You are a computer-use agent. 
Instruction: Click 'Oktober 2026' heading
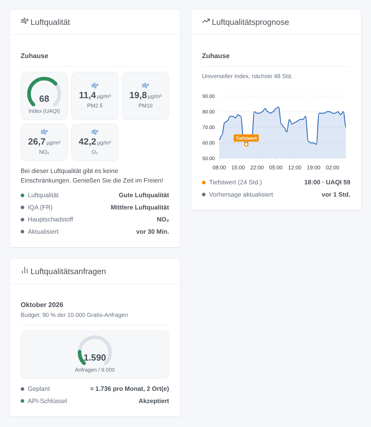coord(42,305)
